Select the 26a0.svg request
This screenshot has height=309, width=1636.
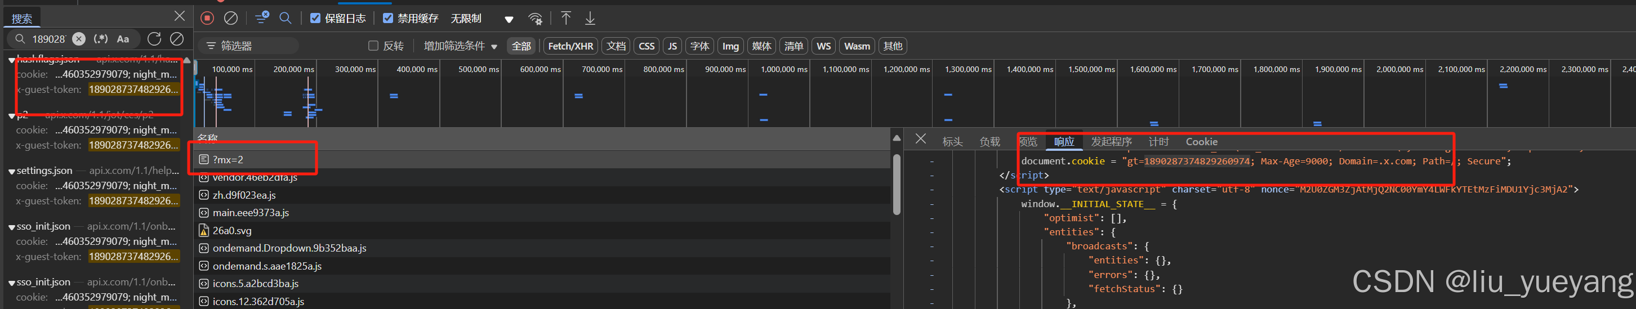coord(542,230)
